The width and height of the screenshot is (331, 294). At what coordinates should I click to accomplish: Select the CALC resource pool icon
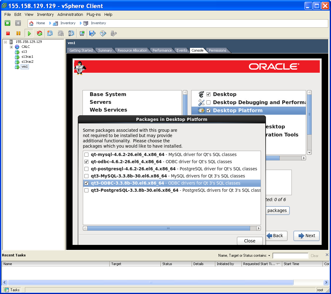point(17,47)
